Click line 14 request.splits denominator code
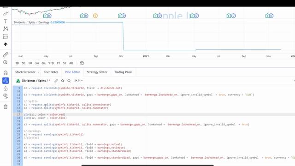Image resolution: width=295 pixels, height=166 pixels. click(x=68, y=105)
